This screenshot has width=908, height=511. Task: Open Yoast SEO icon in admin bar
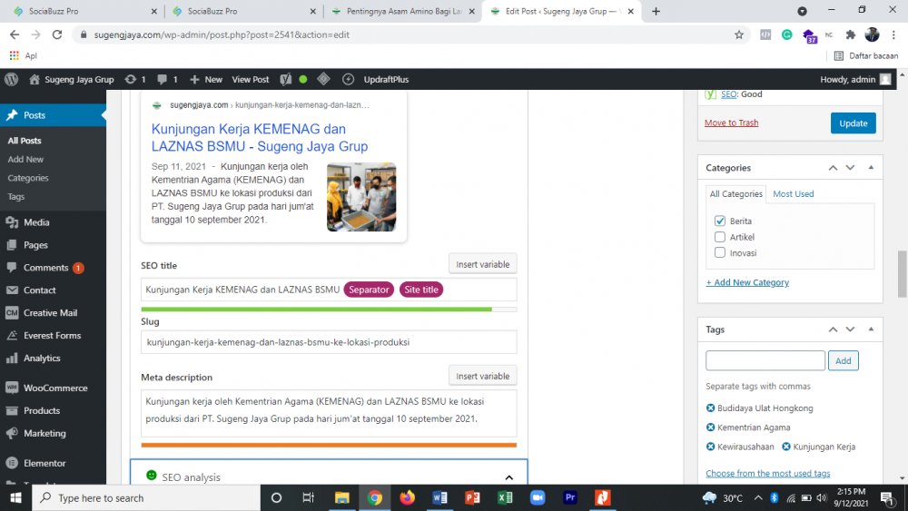(x=285, y=79)
